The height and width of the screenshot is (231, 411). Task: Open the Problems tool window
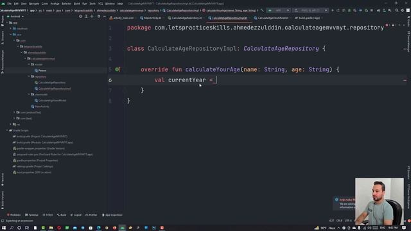point(13,215)
